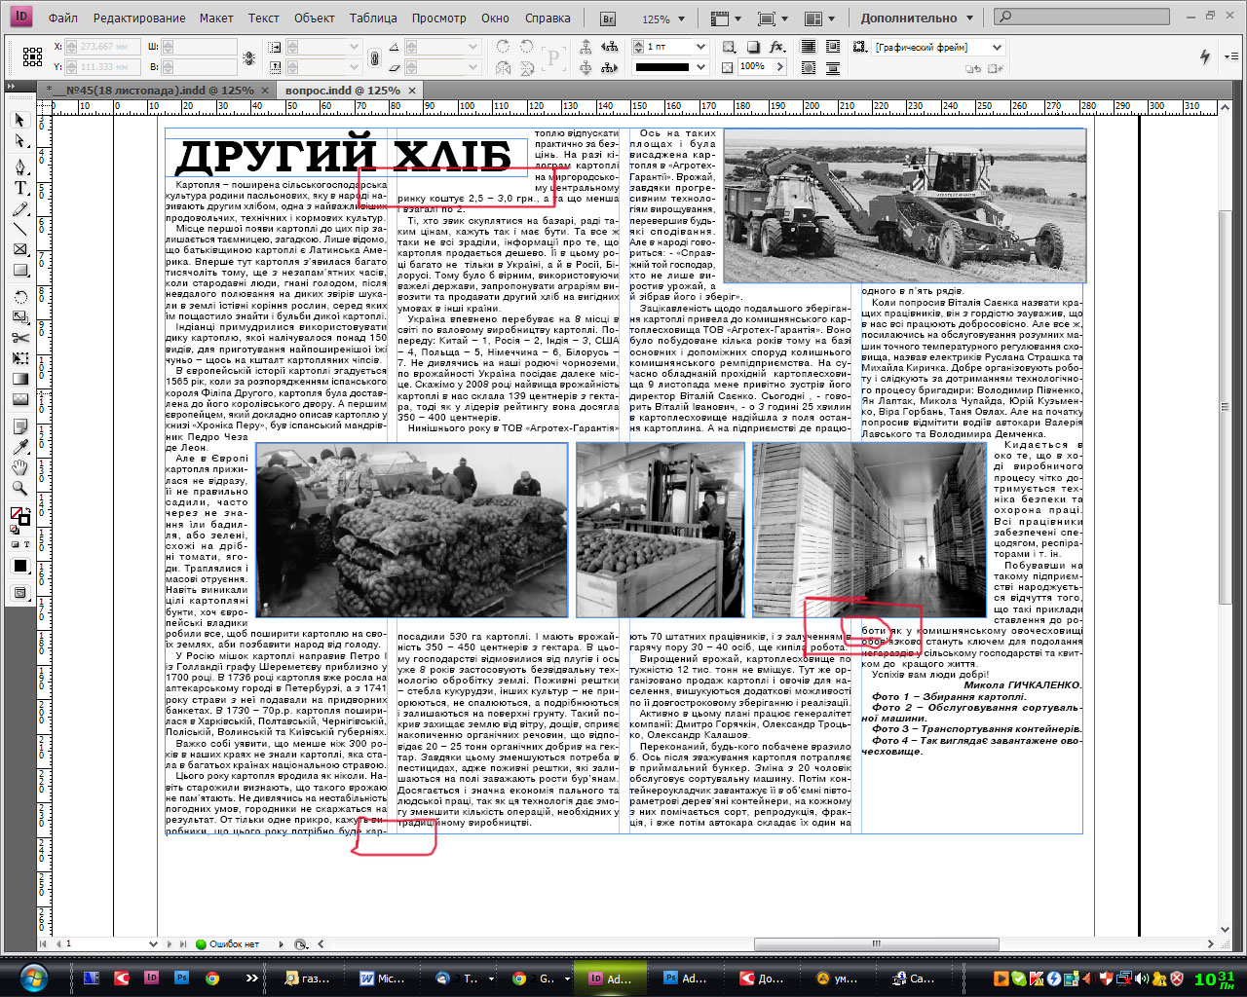Select the Zoom magnifier tool
1247x997 pixels.
coord(19,489)
